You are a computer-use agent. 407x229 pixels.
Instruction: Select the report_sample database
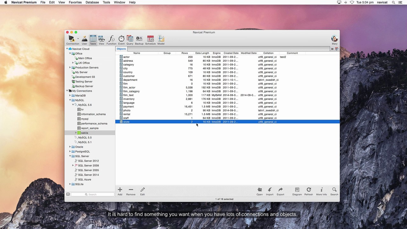point(90,128)
